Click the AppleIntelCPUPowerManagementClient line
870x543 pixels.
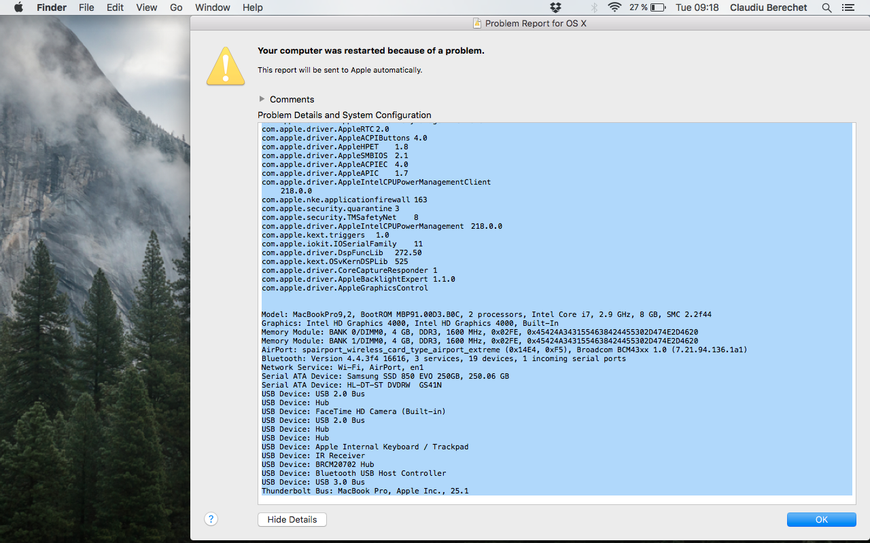376,182
